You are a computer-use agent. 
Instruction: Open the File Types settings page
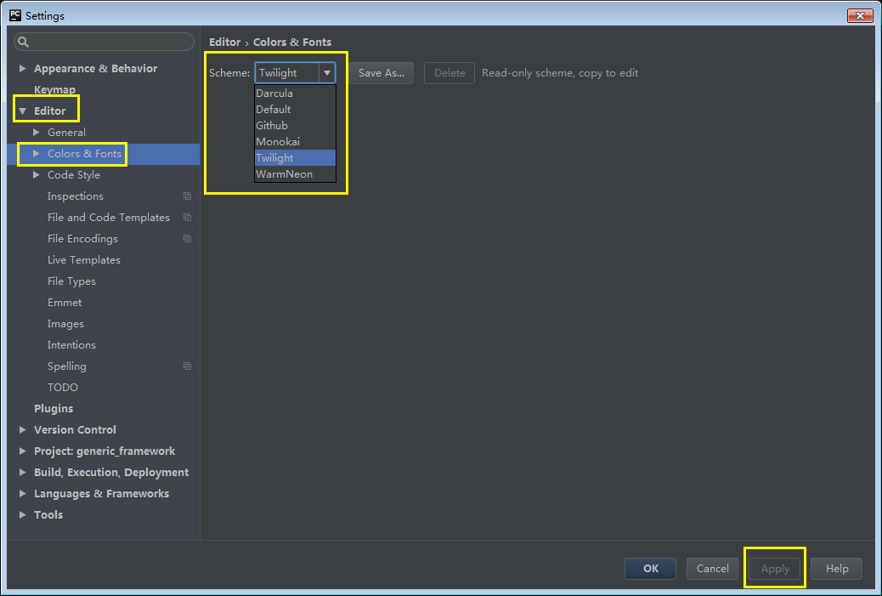[x=71, y=281]
